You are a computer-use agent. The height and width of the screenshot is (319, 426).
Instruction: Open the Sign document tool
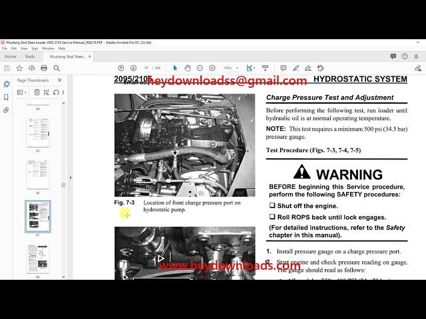click(308, 68)
